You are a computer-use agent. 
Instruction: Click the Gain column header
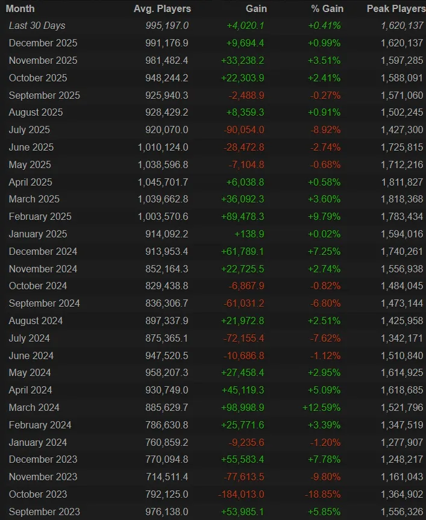coord(256,8)
